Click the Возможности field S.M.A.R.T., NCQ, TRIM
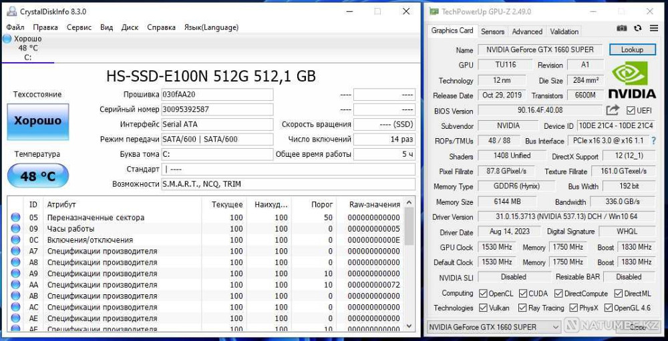The width and height of the screenshot is (668, 341). [289, 184]
